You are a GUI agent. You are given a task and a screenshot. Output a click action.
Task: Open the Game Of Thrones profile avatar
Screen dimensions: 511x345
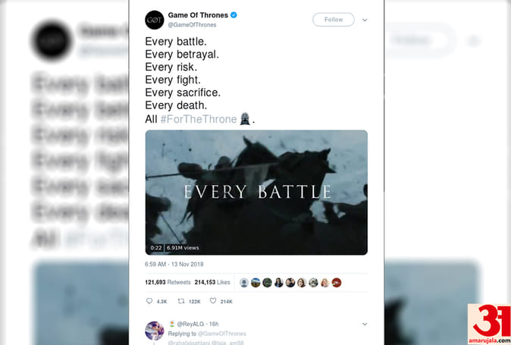(155, 20)
